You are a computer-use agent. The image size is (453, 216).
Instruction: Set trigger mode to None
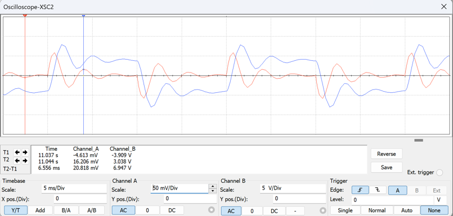434,210
